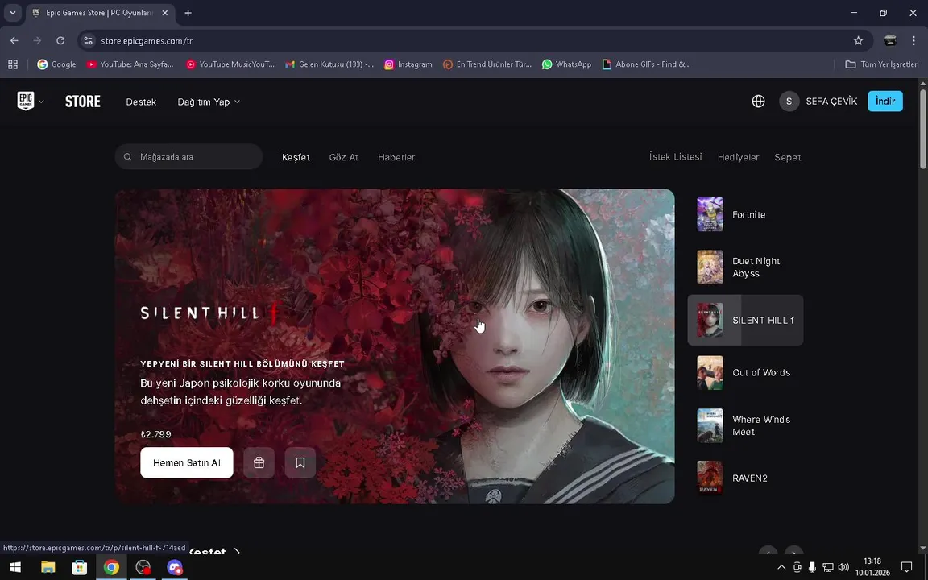Open the Gelen Kutusu Gmail bookmark
928x580 pixels.
[x=329, y=64]
